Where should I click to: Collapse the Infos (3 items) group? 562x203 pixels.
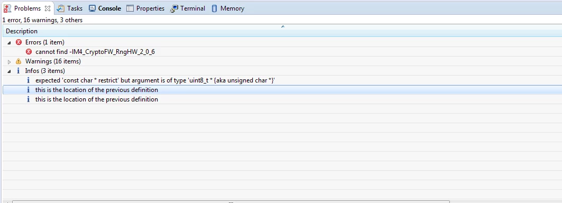coord(10,71)
